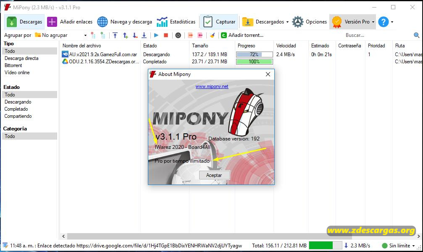Screen dimensions: 423x252
Task: Open the Agrupar por 'No agrupar' combo box
Action: (x=60, y=35)
